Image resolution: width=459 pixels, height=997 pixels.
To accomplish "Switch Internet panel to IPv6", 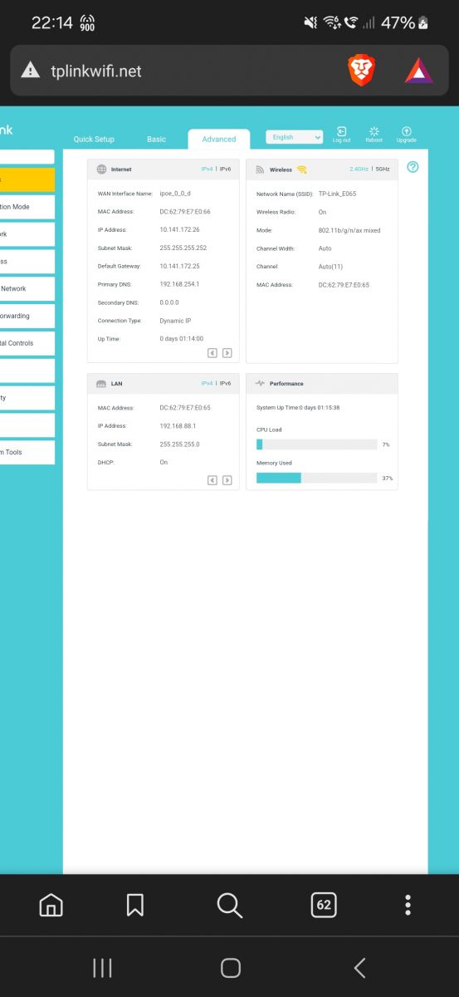I will point(225,169).
